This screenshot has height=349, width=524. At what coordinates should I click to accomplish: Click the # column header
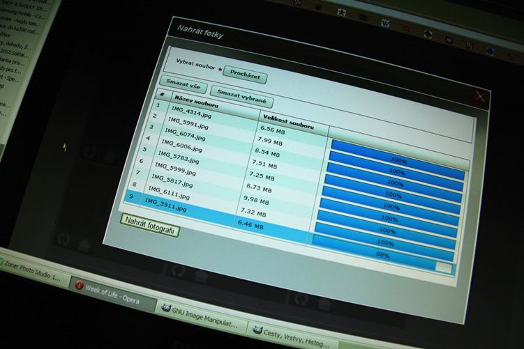tap(162, 95)
